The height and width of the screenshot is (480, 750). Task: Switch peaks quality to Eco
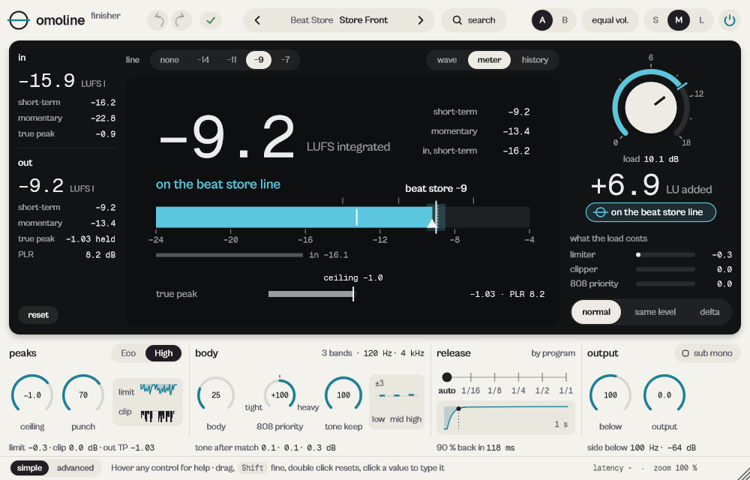click(x=128, y=353)
